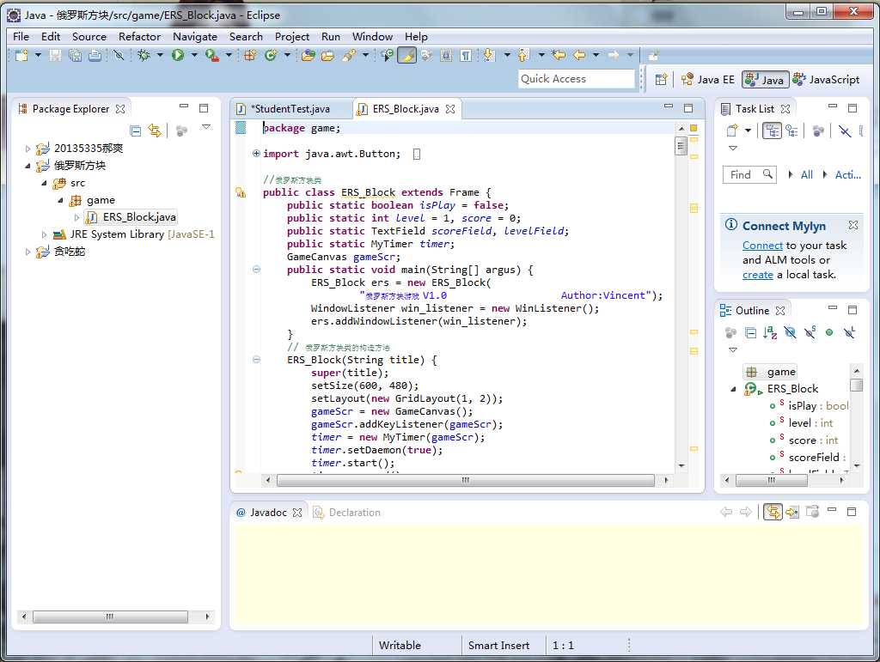Image resolution: width=880 pixels, height=662 pixels.
Task: Expand the JRE System Library node
Action: pos(44,234)
